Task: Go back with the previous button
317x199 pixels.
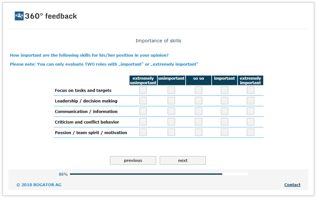Action: click(x=133, y=161)
